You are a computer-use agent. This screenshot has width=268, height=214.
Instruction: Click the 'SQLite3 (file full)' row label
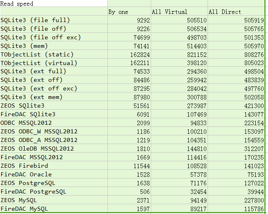(x=54, y=20)
